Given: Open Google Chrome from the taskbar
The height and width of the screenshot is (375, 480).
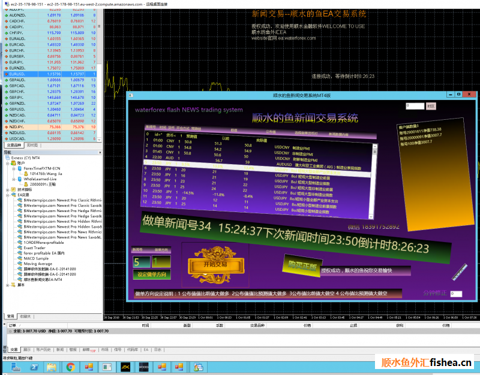Looking at the screenshot, I should point(71,367).
